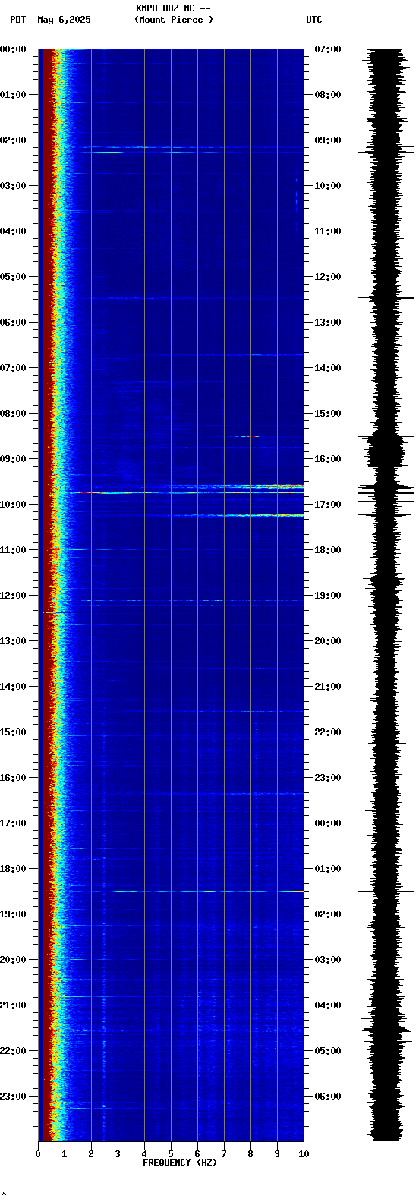Screen dimensions: 419x1202
Task: Click the '4' frequency tick label
Action: tap(144, 1154)
